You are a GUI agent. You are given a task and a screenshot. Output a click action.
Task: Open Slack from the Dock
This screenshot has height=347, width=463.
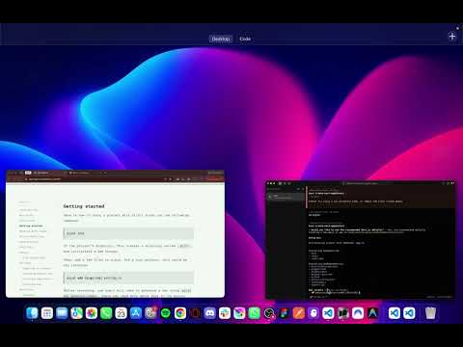tap(225, 313)
